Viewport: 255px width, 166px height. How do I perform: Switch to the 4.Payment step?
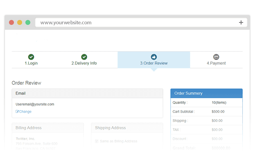pos(216,60)
